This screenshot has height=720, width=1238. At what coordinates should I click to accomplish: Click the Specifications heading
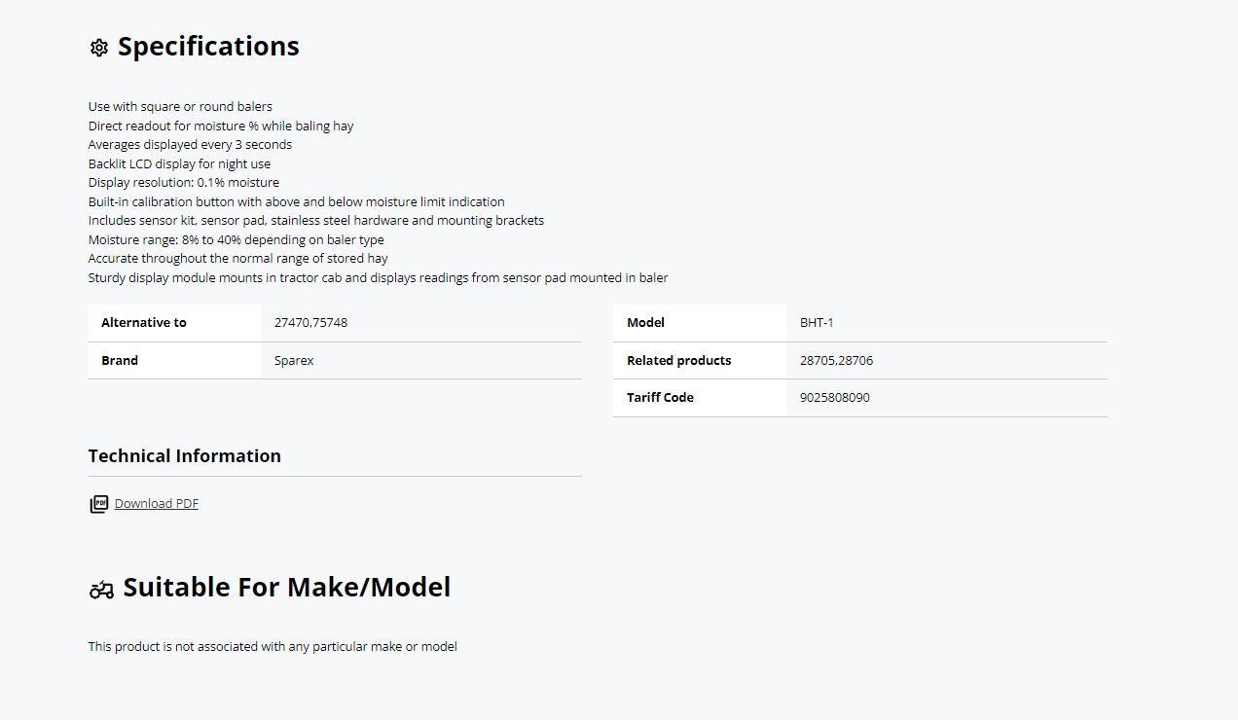coord(208,47)
